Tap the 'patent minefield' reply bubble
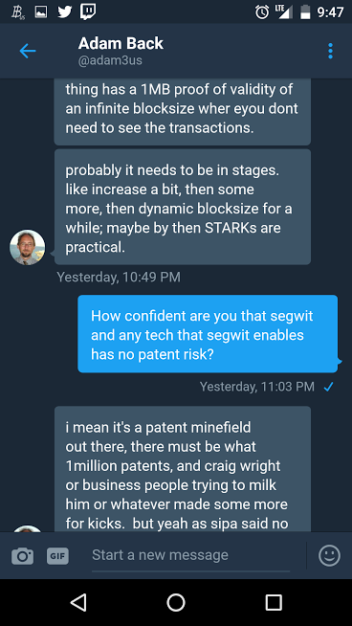Image resolution: width=352 pixels, height=626 pixels. coord(183,469)
